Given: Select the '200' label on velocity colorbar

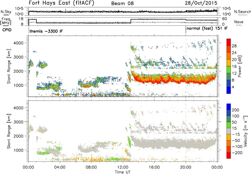Looking at the screenshot, I should point(236,110).
